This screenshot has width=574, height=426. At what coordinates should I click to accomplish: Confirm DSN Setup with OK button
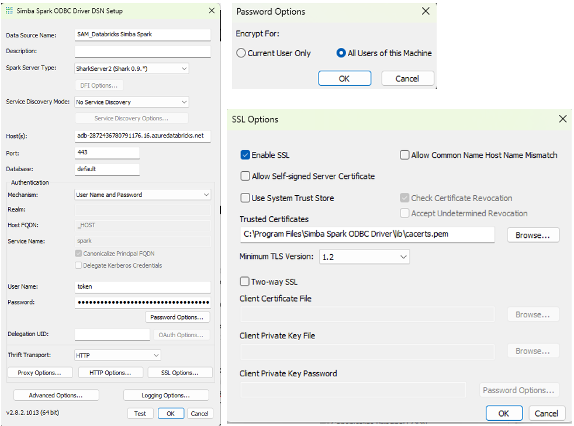(x=171, y=414)
